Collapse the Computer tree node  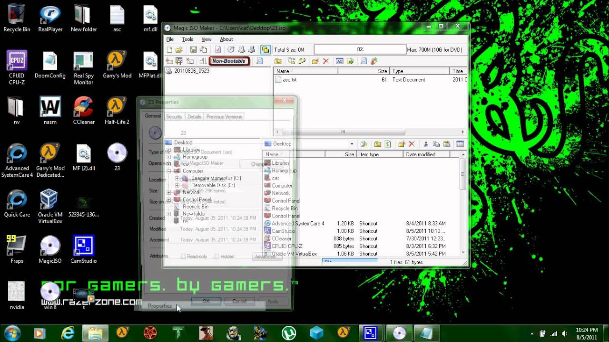(168, 171)
